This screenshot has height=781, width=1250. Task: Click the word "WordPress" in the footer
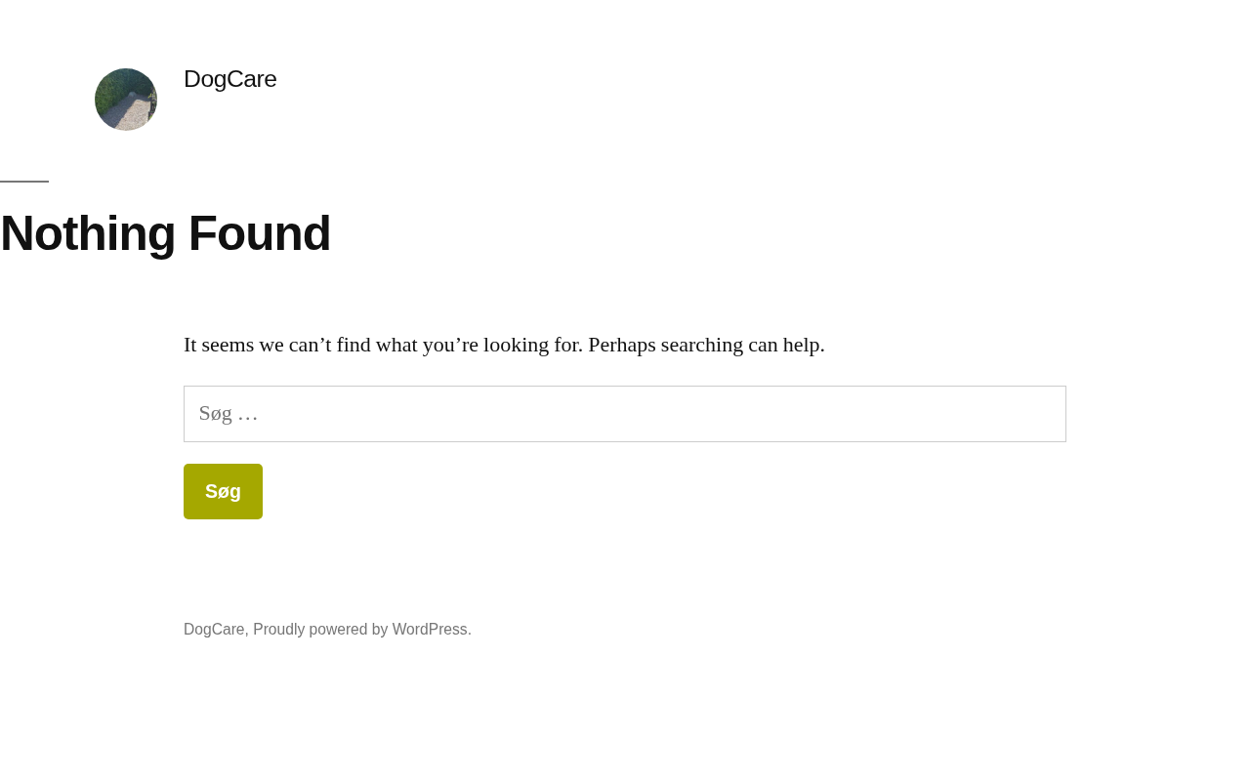click(x=430, y=630)
